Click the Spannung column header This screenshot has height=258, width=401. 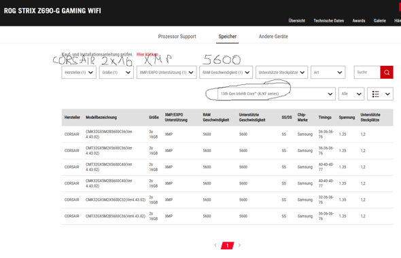347,117
